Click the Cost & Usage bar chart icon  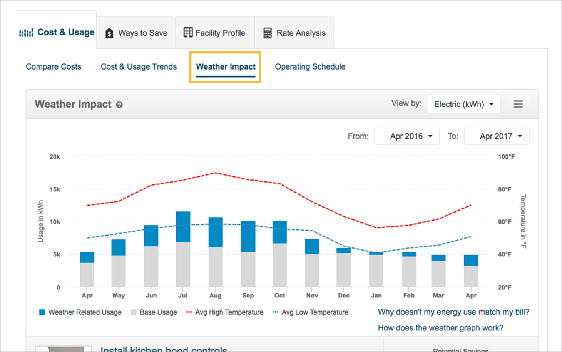[x=26, y=33]
